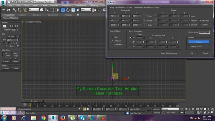Click the Move right-arrow to enable Totals
This screenshot has height=121, width=215.
tap(155, 16)
